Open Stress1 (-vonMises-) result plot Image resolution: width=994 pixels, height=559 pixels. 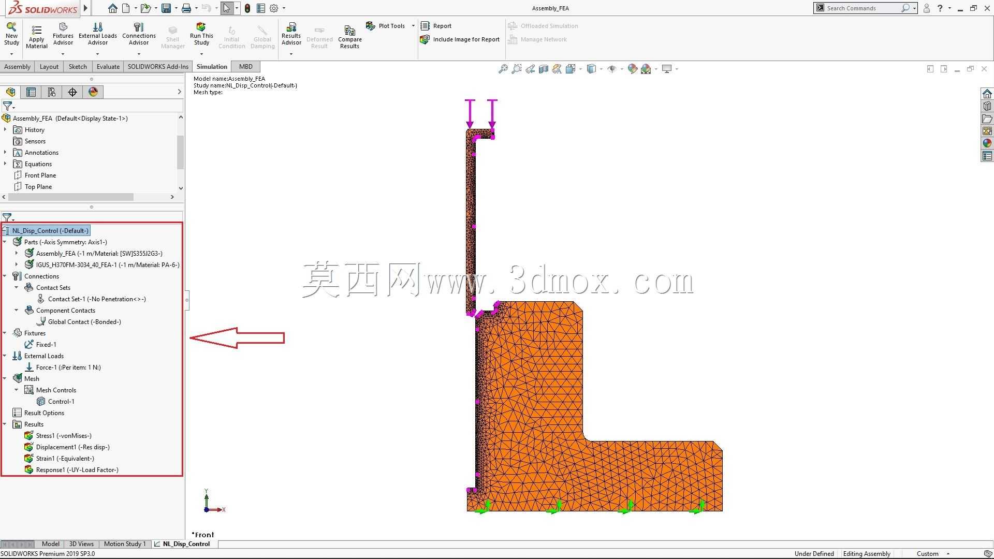click(58, 435)
